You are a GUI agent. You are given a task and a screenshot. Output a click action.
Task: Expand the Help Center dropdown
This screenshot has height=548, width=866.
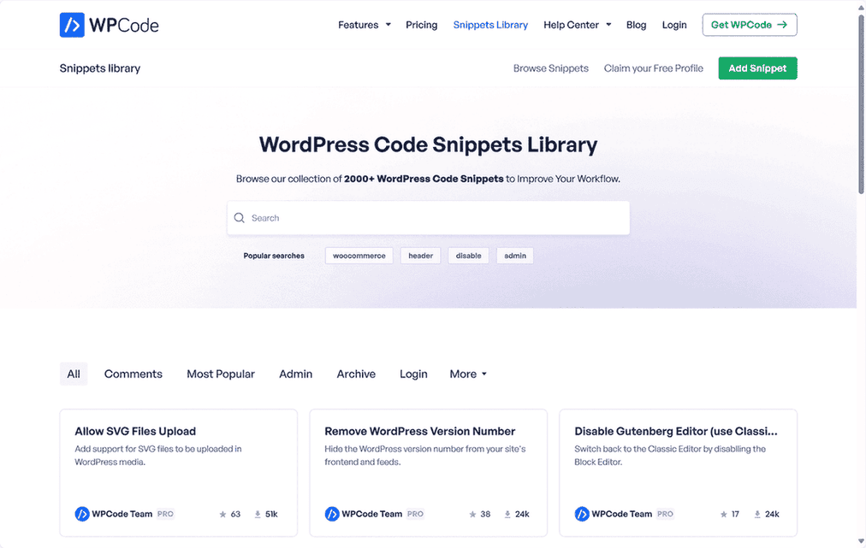pyautogui.click(x=577, y=25)
